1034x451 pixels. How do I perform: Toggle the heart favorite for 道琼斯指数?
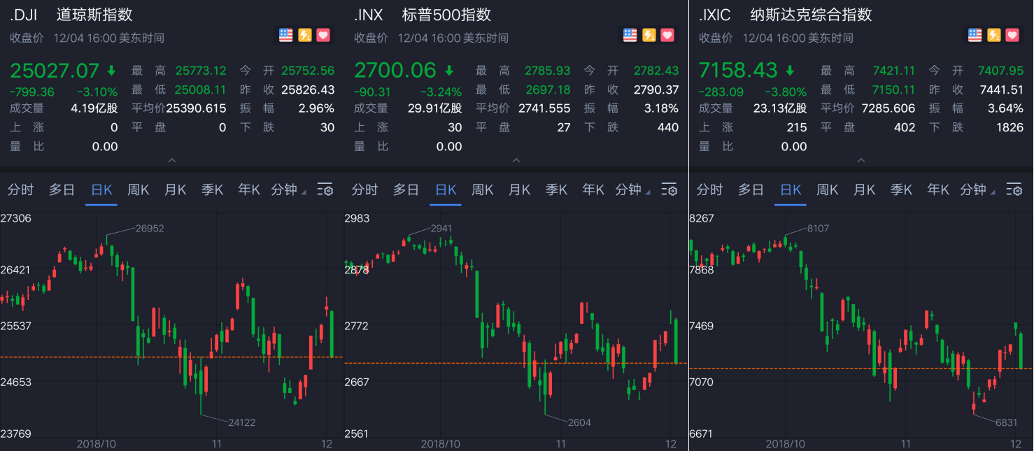coord(323,35)
